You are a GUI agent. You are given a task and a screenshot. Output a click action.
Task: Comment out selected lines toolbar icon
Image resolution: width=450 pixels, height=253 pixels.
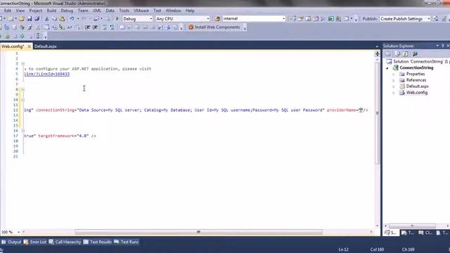click(x=105, y=27)
